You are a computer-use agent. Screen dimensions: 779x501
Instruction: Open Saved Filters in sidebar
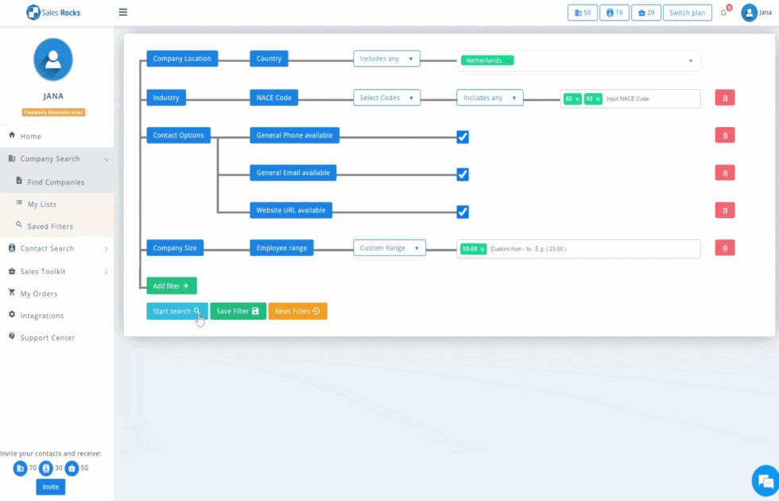[x=50, y=227]
